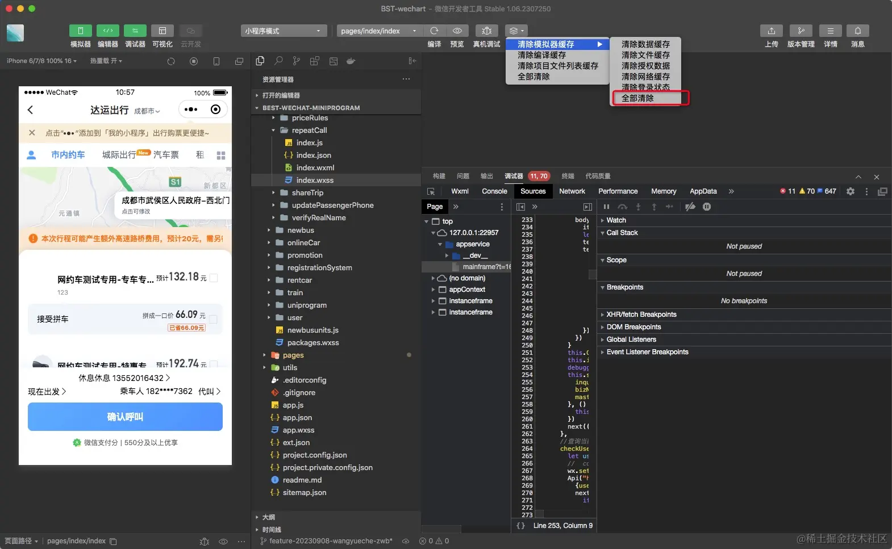Toggle deactivate breakpoints icon
892x549 pixels.
click(x=690, y=207)
